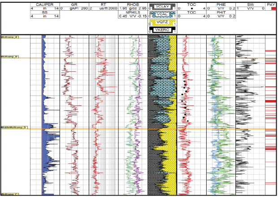Select the PHIE porosity curve header
278x197 pixels.
coord(221,4)
